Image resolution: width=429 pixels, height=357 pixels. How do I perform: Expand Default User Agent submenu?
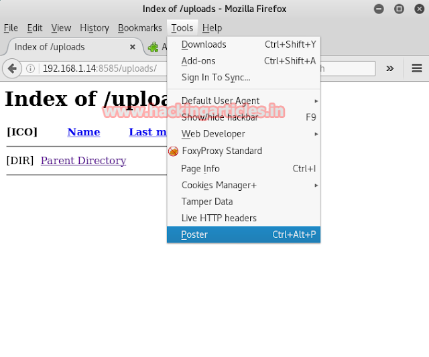click(x=243, y=101)
